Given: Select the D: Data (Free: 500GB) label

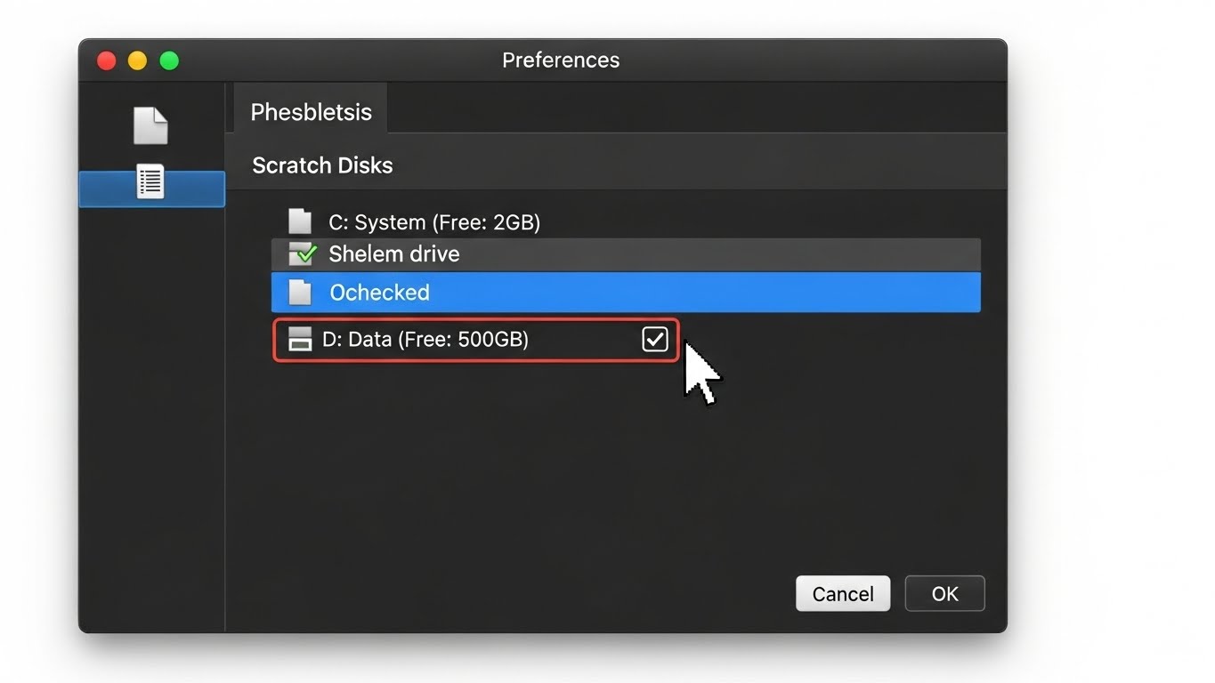Looking at the screenshot, I should (425, 340).
